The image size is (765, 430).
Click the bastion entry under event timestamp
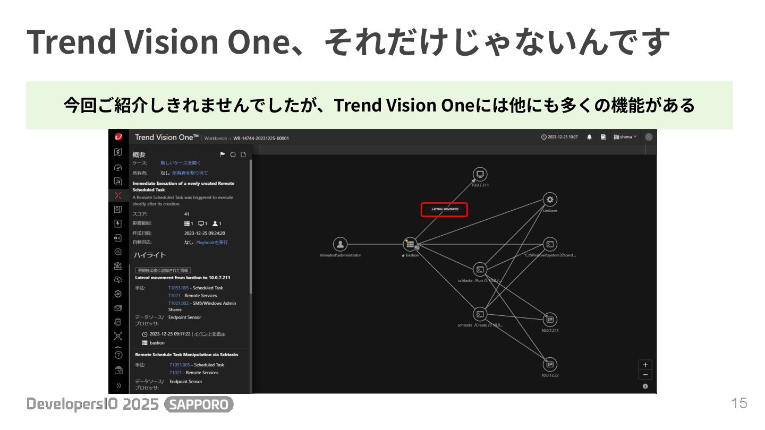154,343
